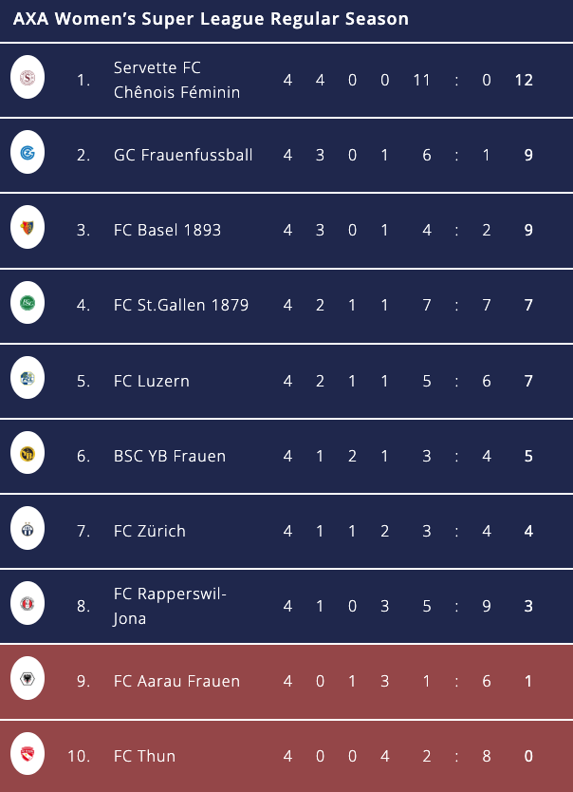Screen dimensions: 573x792
Task: Click the FC Thun red logo
Action: pos(28,755)
